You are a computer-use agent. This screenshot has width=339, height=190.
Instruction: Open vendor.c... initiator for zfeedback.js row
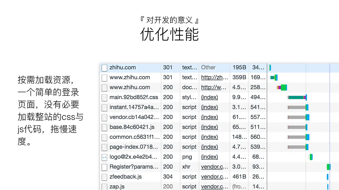point(214,176)
